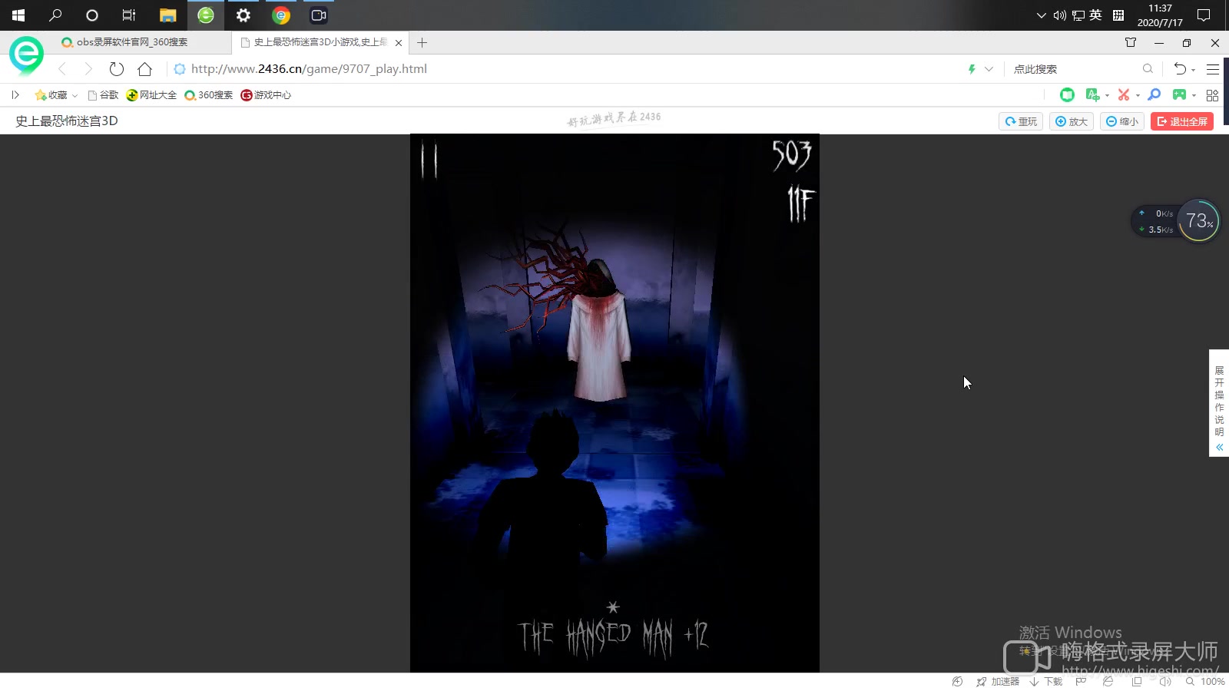This screenshot has width=1229, height=691.
Task: Click the 100% zoom level control
Action: (x=1206, y=682)
